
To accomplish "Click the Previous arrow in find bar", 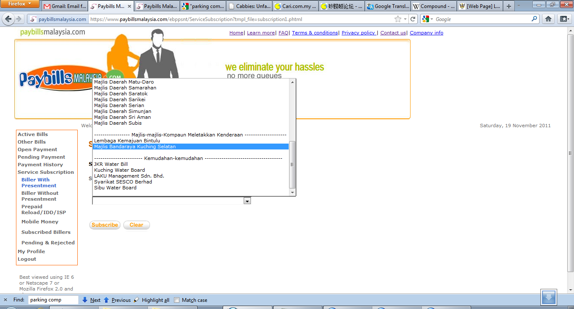I will pos(106,300).
